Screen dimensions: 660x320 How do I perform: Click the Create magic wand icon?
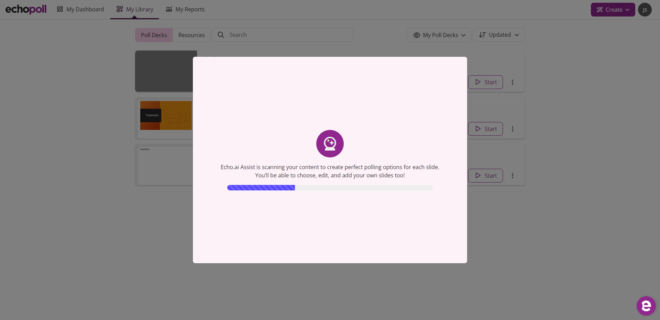coord(600,10)
